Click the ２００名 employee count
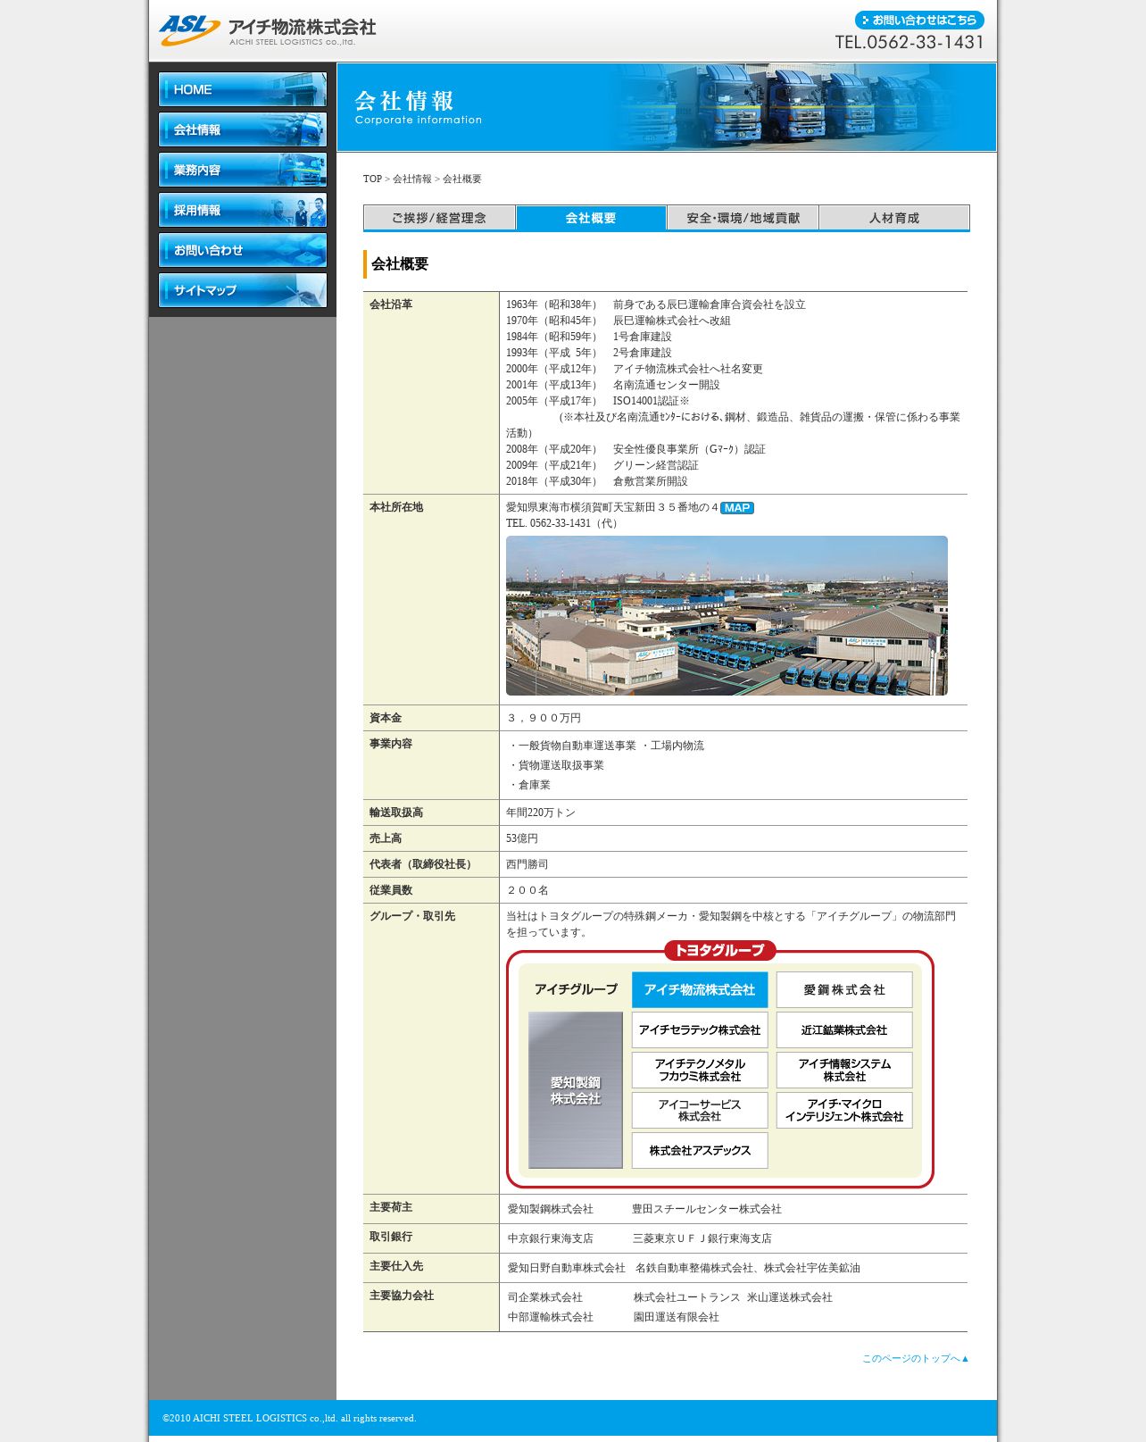This screenshot has height=1442, width=1146. pyautogui.click(x=527, y=890)
